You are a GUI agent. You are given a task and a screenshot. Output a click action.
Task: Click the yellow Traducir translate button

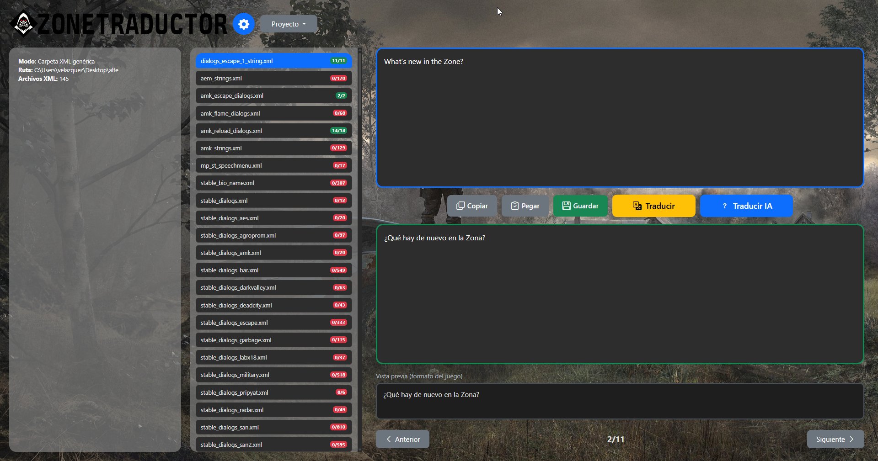[653, 206]
